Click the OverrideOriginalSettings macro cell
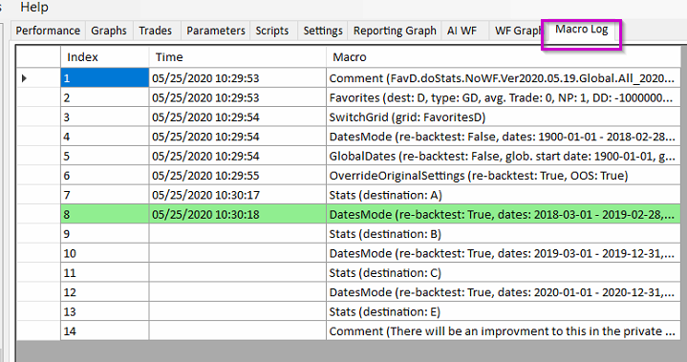 tap(504, 176)
